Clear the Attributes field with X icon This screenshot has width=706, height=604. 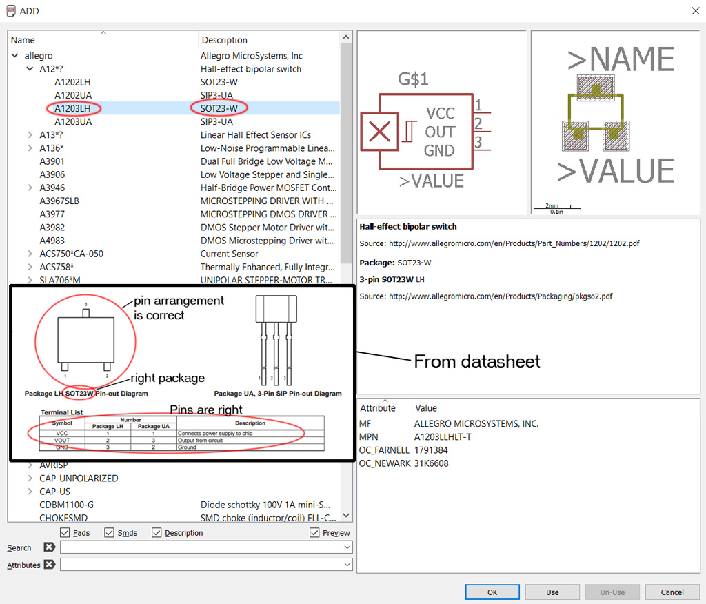pos(49,564)
